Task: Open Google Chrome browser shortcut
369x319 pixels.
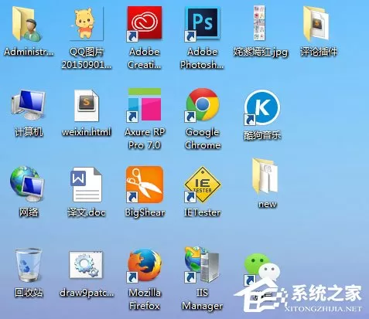Action: click(202, 105)
